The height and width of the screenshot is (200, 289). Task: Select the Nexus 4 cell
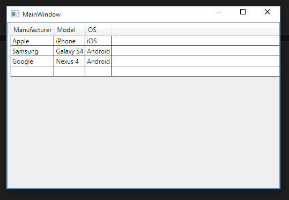[x=69, y=61]
